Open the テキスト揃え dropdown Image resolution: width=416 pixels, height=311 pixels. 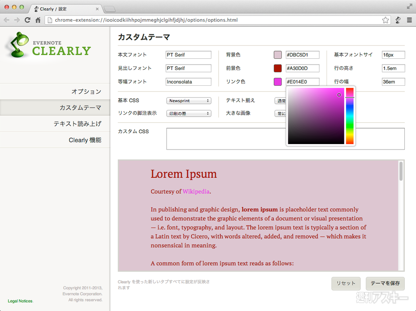(x=280, y=101)
